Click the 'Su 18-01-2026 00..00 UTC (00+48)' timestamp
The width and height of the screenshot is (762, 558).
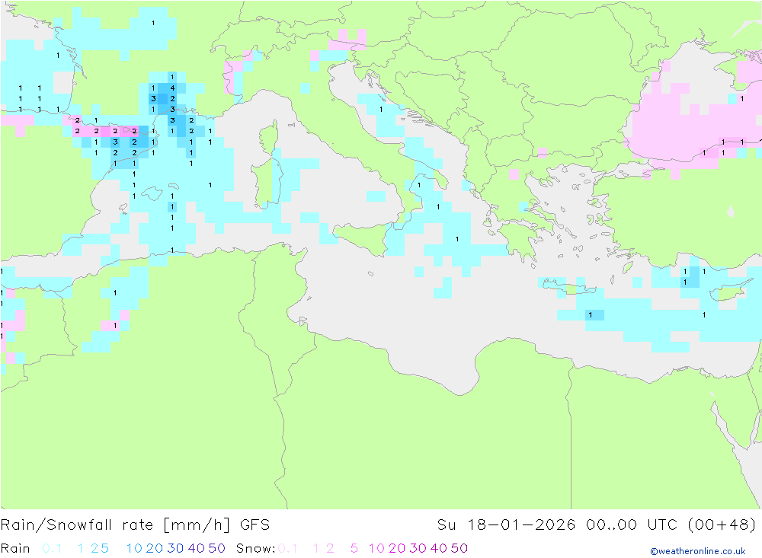[597, 525]
